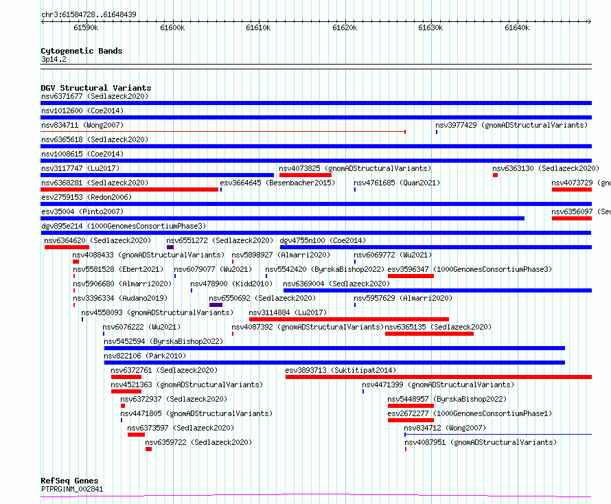Click the nsv3117747 (Lu2017) label
Image resolution: width=611 pixels, height=504 pixels.
coord(80,168)
